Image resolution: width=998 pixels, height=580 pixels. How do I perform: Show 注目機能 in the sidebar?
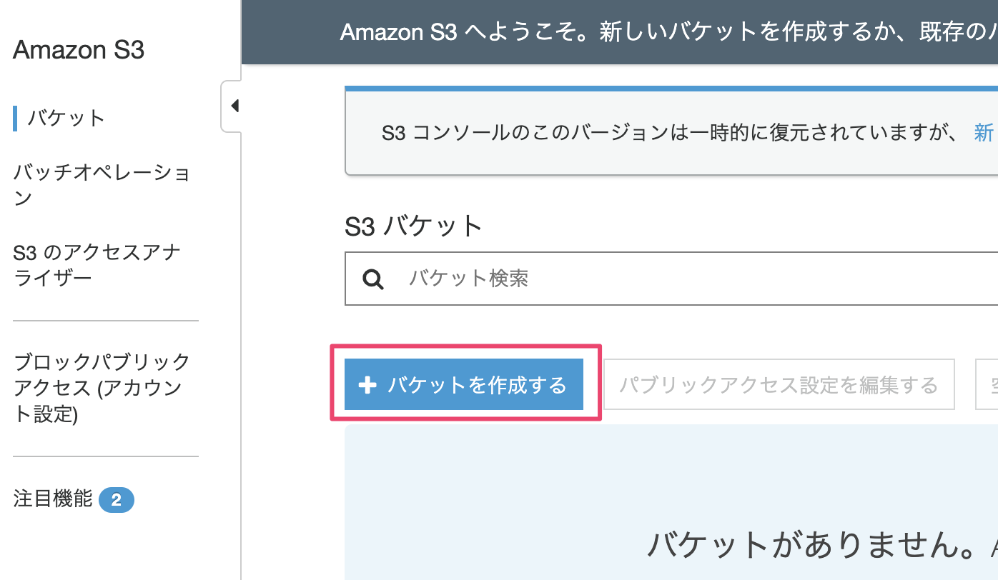(53, 499)
